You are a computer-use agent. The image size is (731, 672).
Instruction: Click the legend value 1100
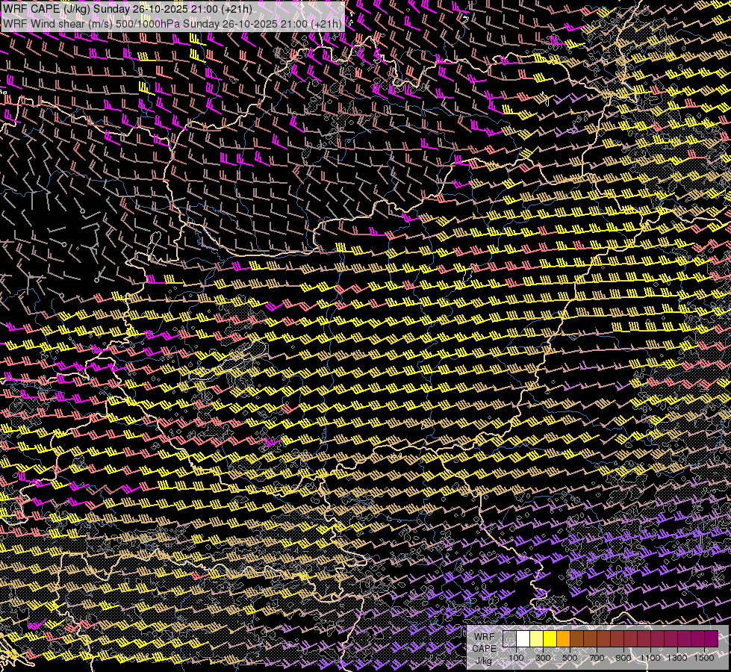pyautogui.click(x=650, y=658)
